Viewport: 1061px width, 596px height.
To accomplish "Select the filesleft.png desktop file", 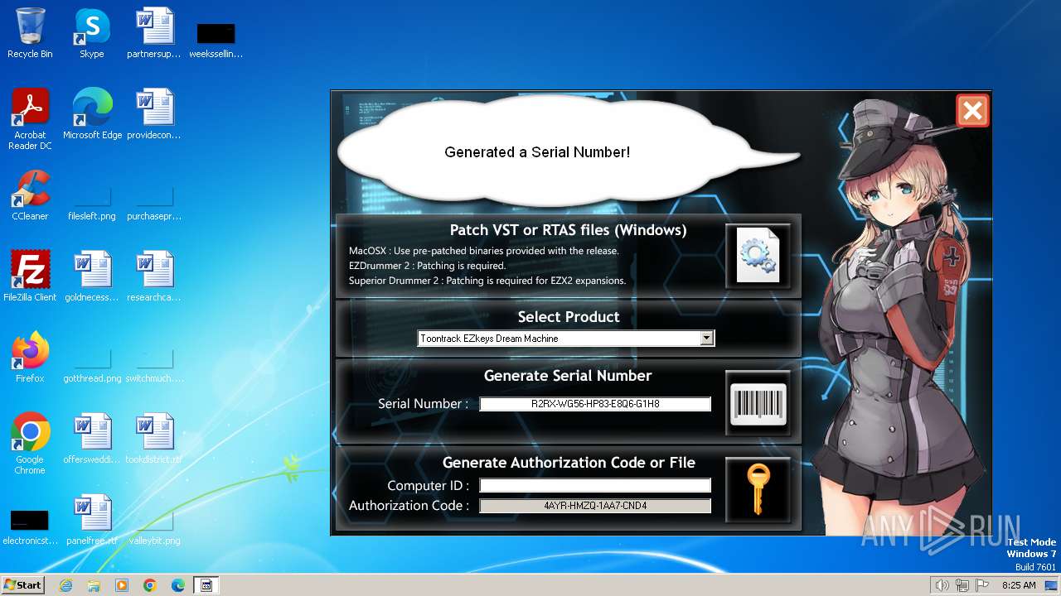I will (92, 202).
